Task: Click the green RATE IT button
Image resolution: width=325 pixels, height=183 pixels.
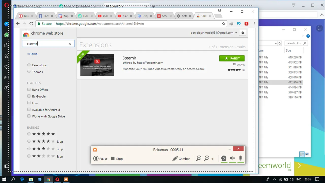Action: pyautogui.click(x=232, y=58)
